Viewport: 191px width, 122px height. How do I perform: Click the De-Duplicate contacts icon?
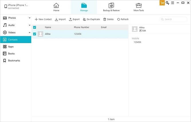[84, 20]
